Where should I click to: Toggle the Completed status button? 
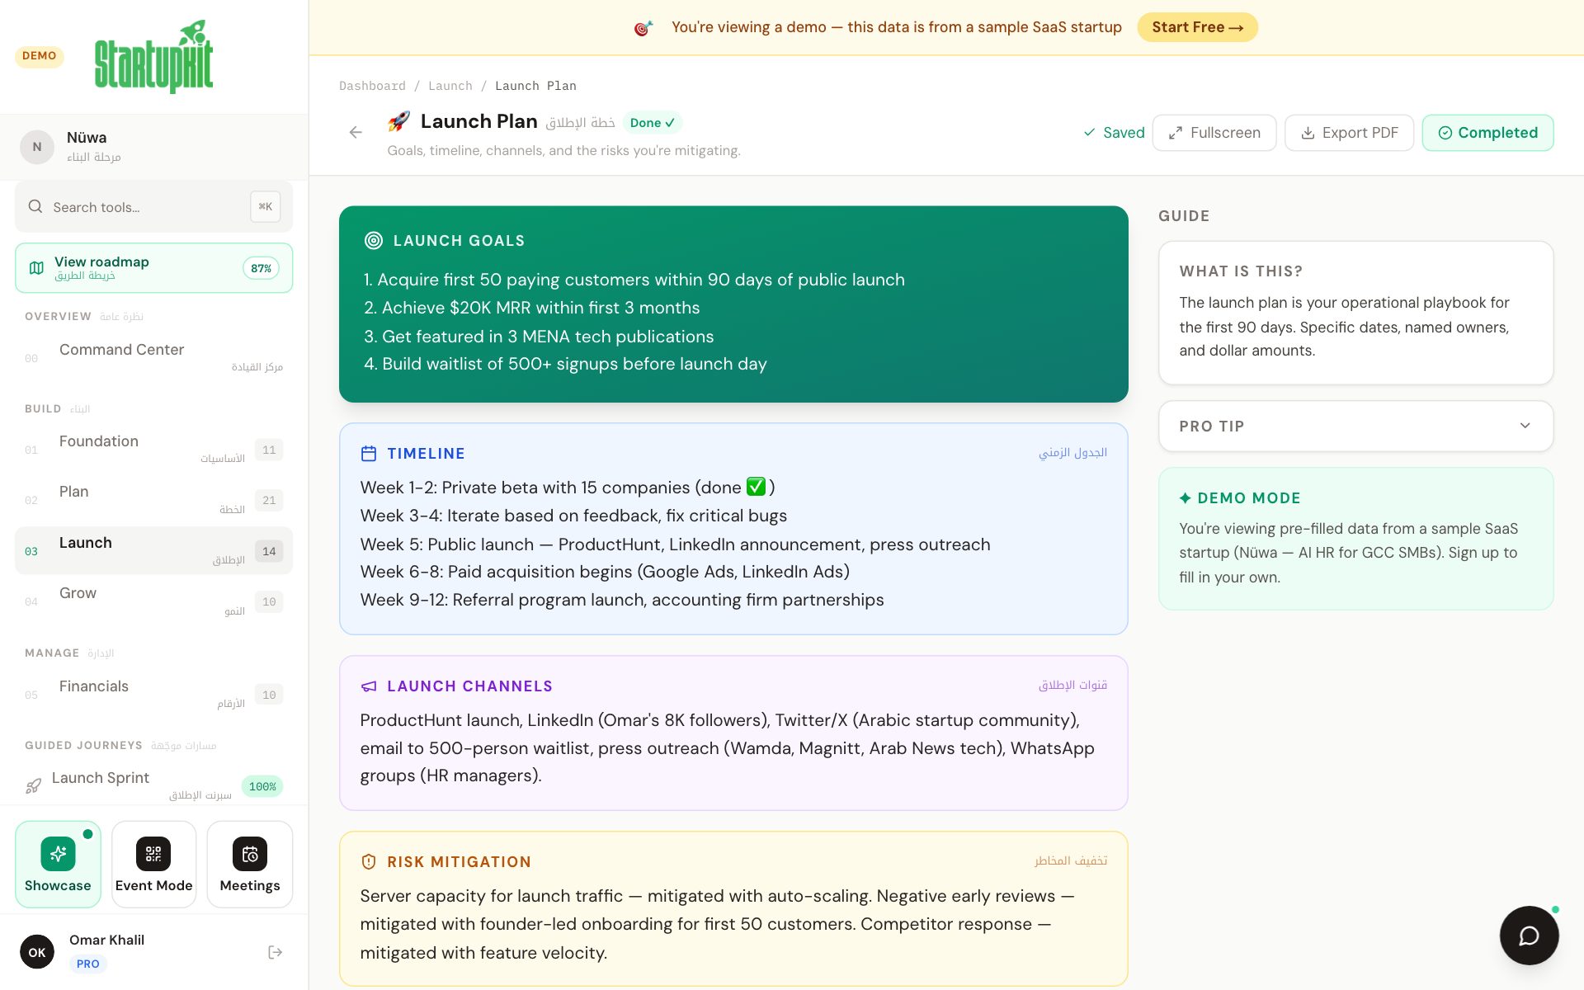point(1487,133)
